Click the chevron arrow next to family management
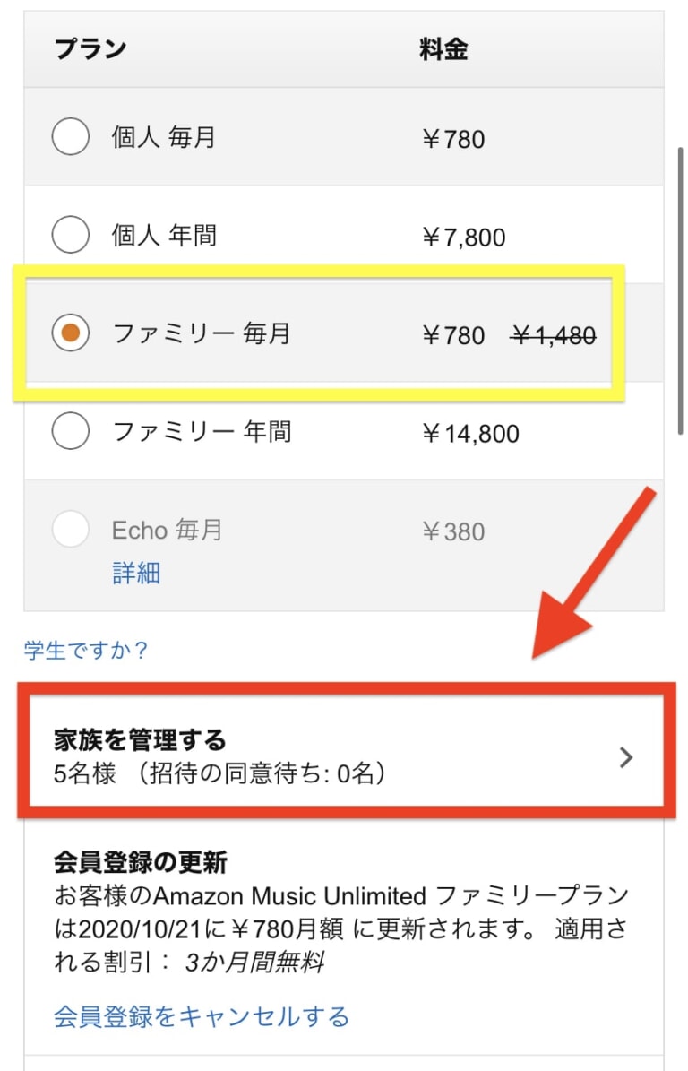Screen dimensions: 688x1071 (x=625, y=757)
